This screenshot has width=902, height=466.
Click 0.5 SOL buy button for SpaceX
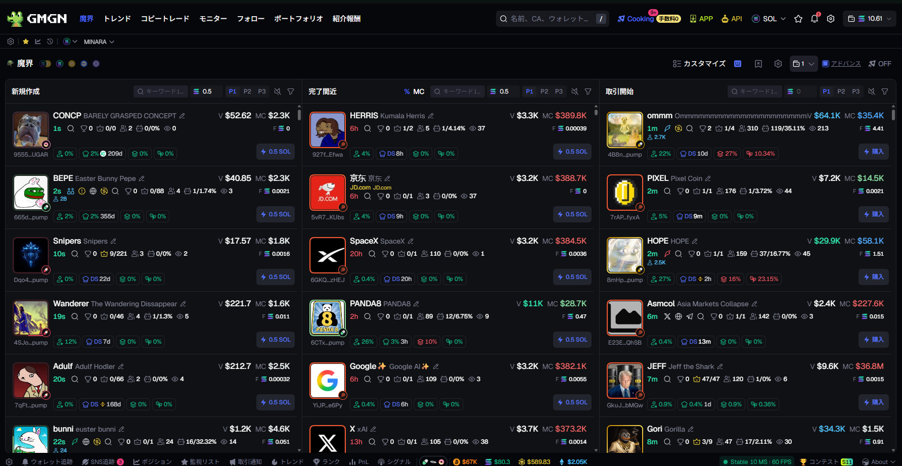572,277
